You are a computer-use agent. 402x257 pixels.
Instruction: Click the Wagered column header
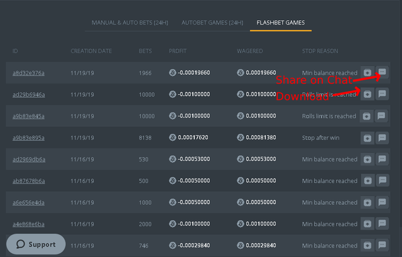click(250, 51)
